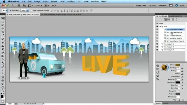This screenshot has height=105, width=187.
Task: Click the Toggle Quick Mask Mode icon
Action: point(3,101)
